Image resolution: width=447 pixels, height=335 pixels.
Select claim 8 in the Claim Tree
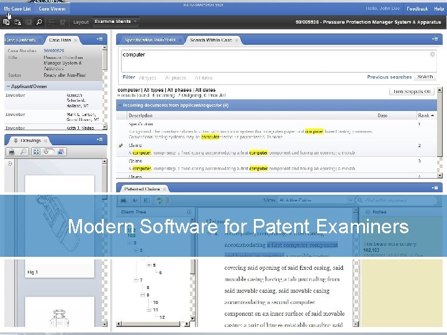[148, 287]
